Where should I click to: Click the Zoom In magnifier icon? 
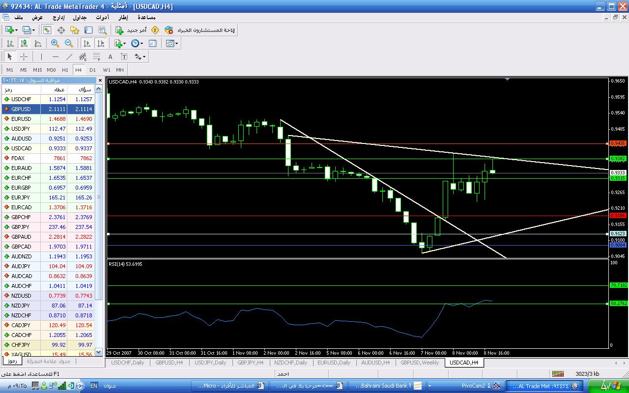[x=55, y=43]
